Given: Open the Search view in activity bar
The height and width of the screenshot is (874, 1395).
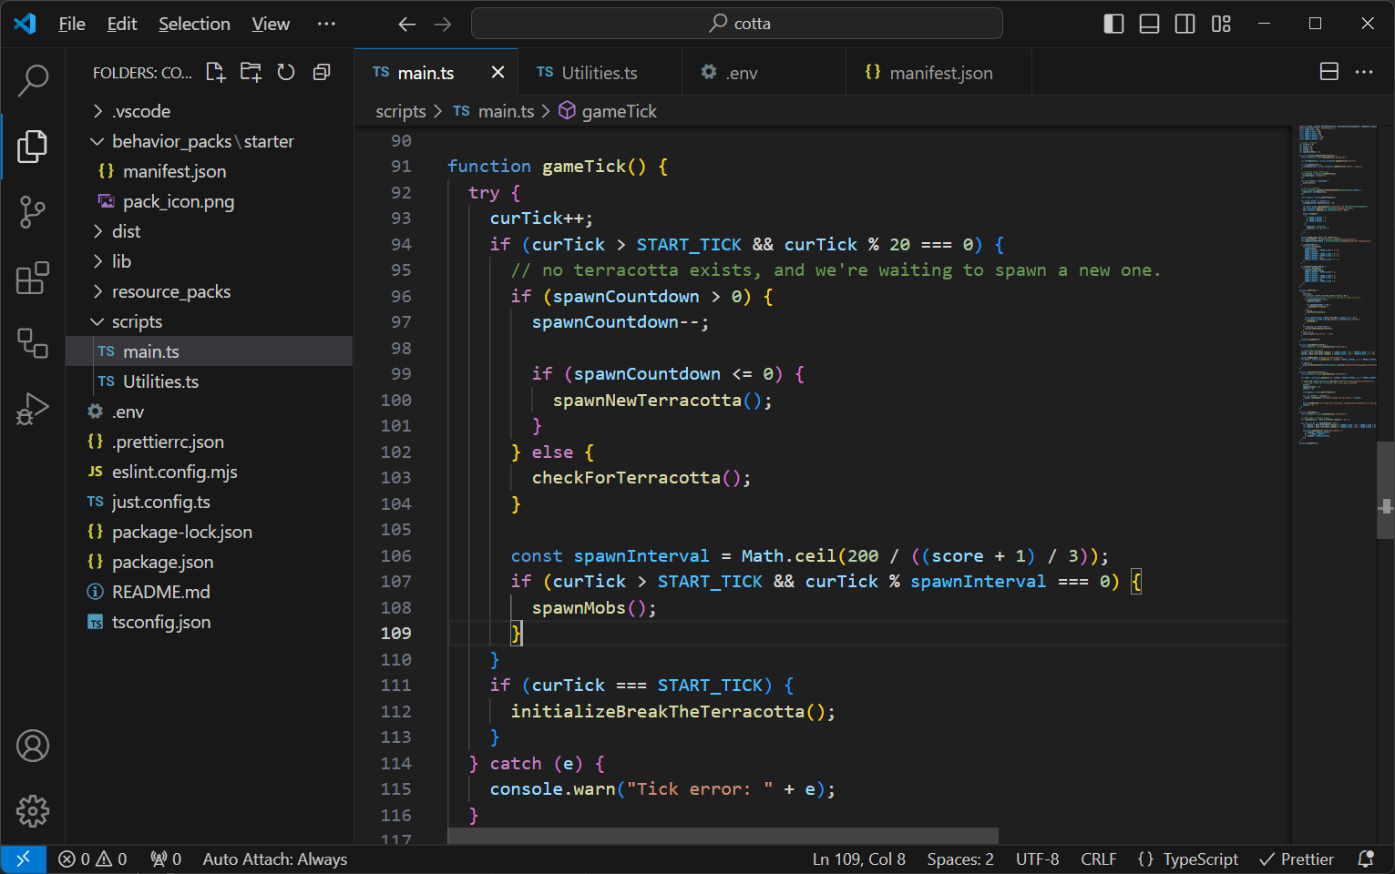Looking at the screenshot, I should [33, 80].
